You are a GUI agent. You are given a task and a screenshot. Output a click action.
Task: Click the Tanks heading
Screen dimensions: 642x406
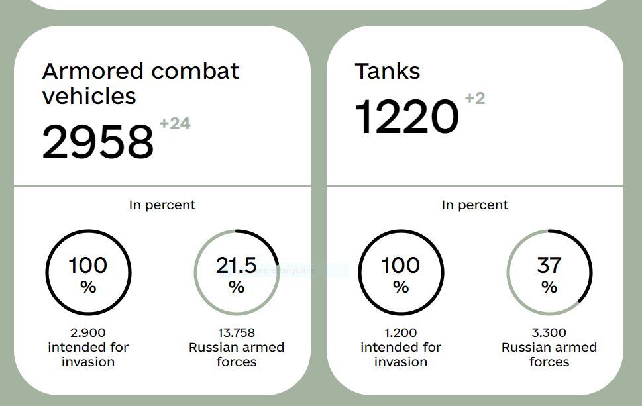[388, 72]
